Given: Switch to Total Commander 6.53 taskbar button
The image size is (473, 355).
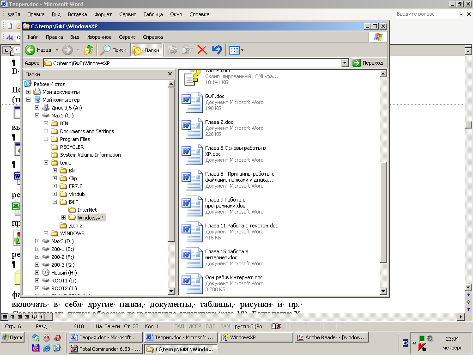Looking at the screenshot, I should [x=106, y=349].
